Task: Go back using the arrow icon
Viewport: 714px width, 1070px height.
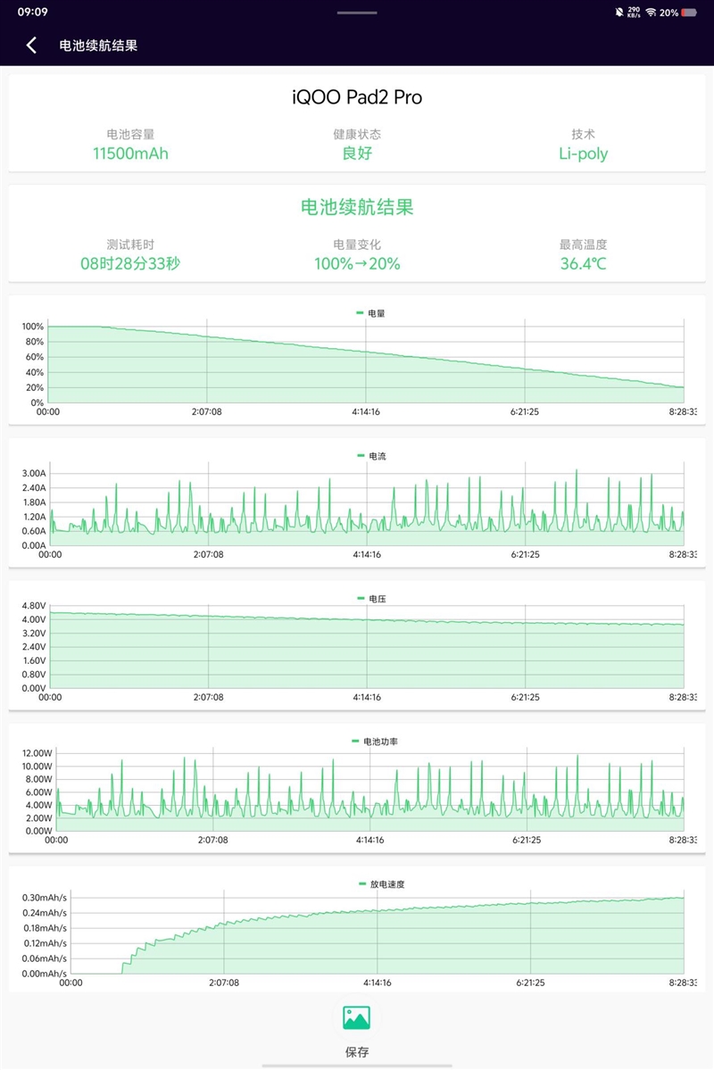Action: click(x=30, y=45)
